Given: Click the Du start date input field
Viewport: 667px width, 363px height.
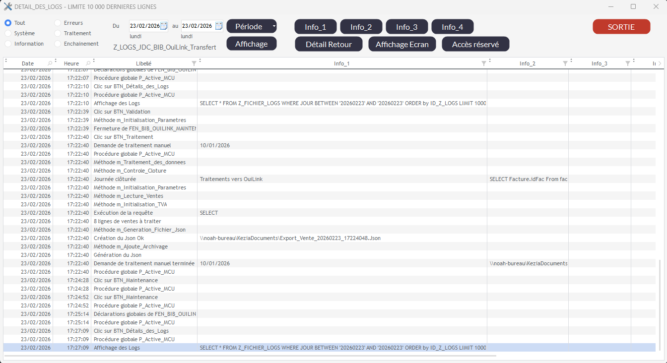Looking at the screenshot, I should coord(144,26).
